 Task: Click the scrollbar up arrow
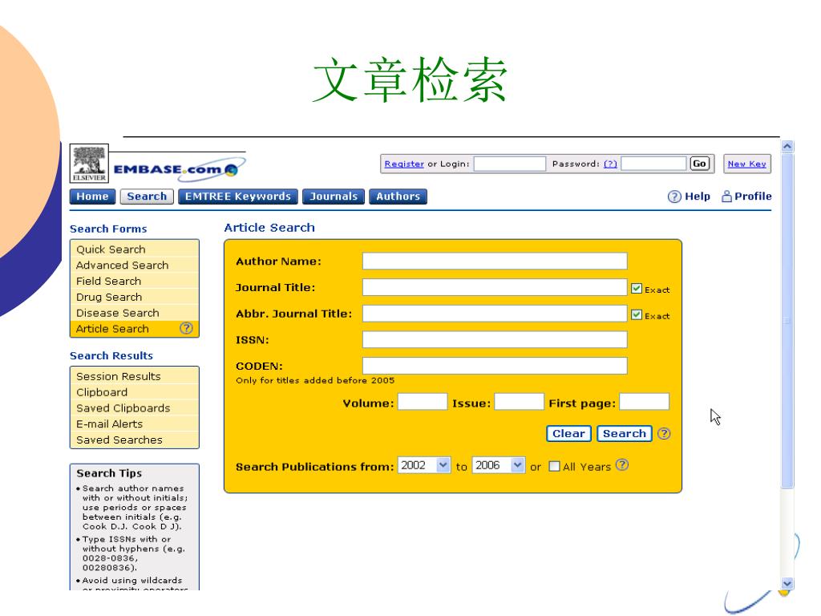787,147
